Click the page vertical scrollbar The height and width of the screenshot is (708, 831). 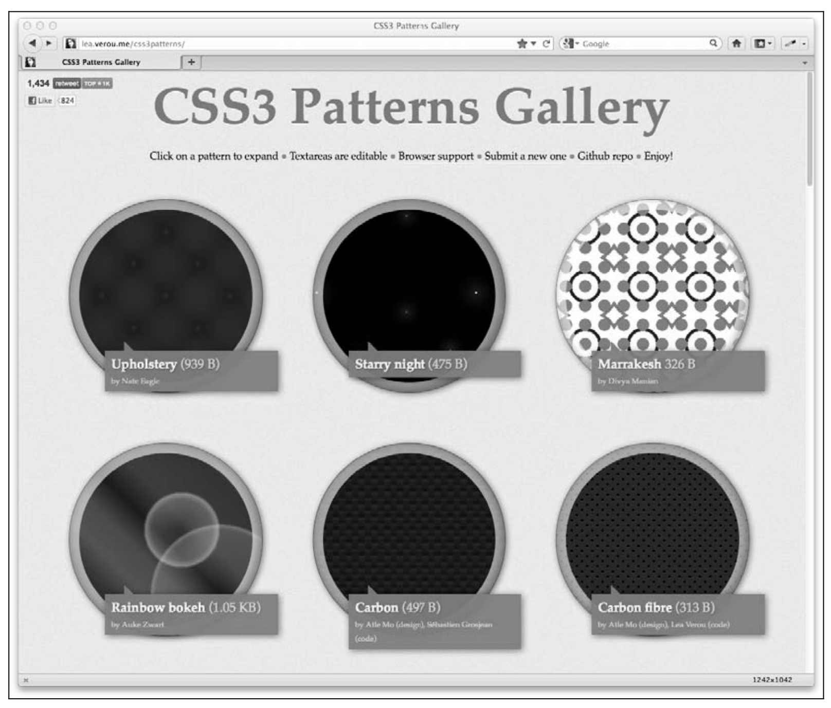pyautogui.click(x=809, y=128)
